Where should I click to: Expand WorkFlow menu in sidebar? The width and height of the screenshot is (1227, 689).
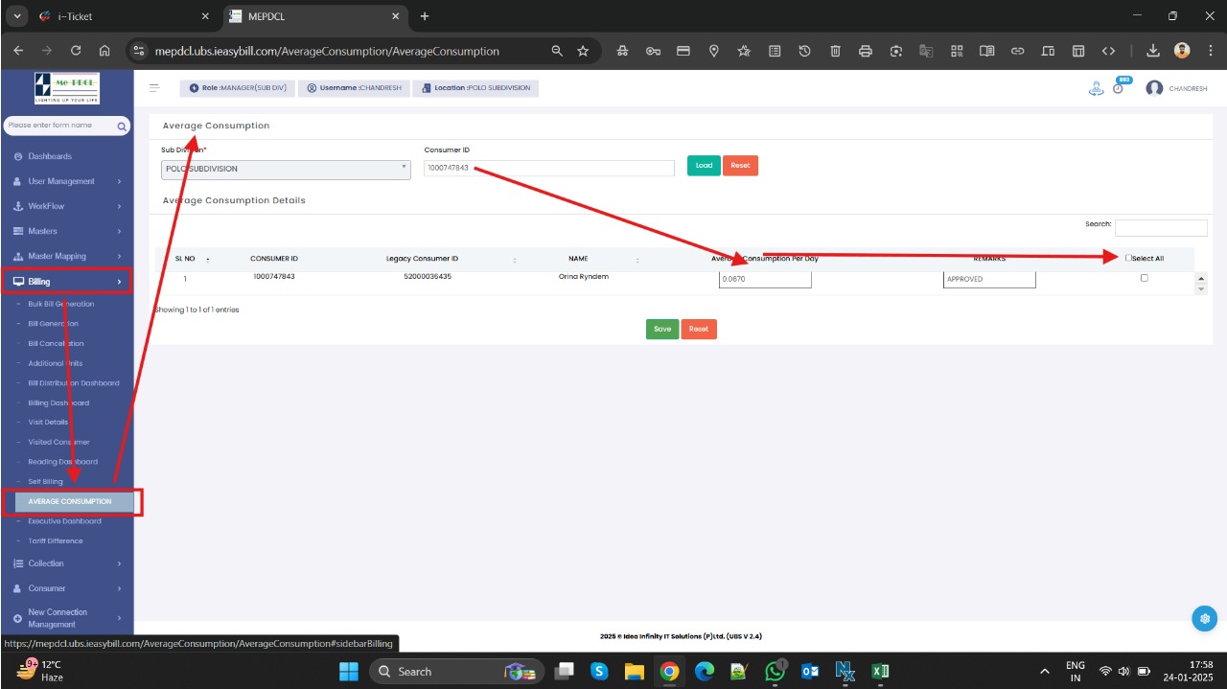coord(67,206)
